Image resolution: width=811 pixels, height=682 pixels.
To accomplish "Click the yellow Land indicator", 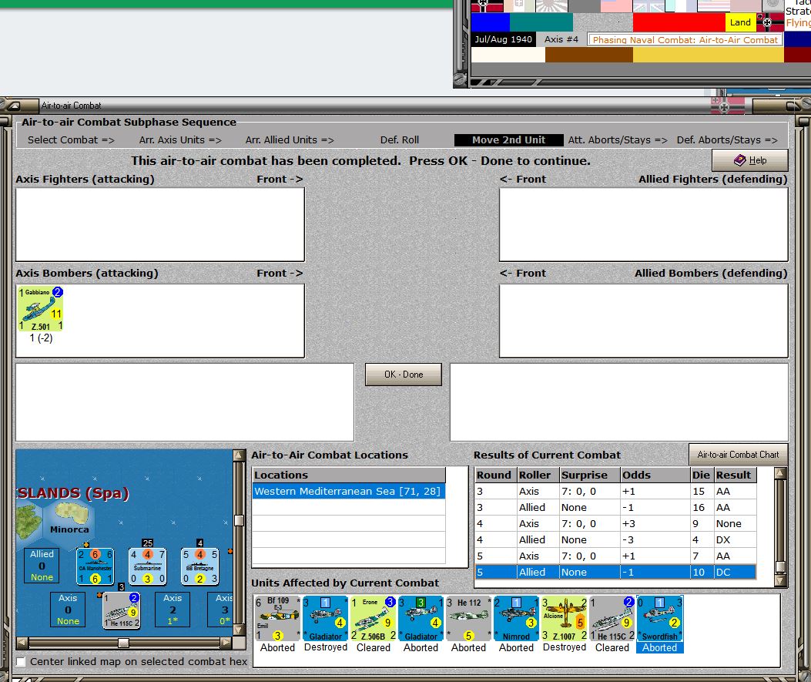I will pos(740,22).
